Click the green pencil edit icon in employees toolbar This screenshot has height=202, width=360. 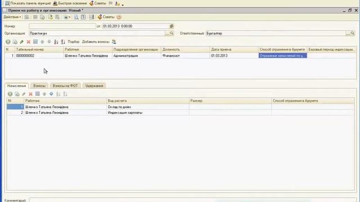click(21, 42)
